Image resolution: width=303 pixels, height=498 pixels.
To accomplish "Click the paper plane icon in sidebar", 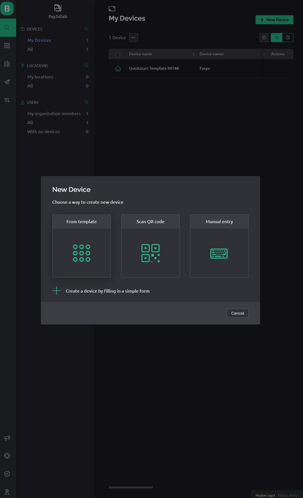I will (x=7, y=82).
